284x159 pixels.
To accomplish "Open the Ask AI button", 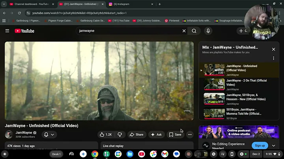I will click(156, 135).
